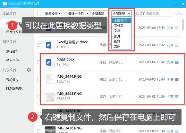Check the box for 文档1.docx
The height and width of the screenshot is (133, 186).
pyautogui.click(x=39, y=62)
